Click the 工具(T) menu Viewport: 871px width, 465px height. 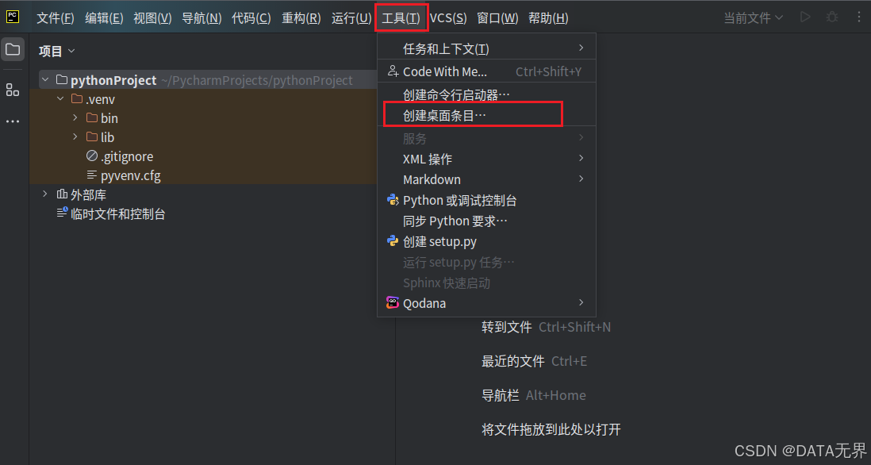coord(401,18)
